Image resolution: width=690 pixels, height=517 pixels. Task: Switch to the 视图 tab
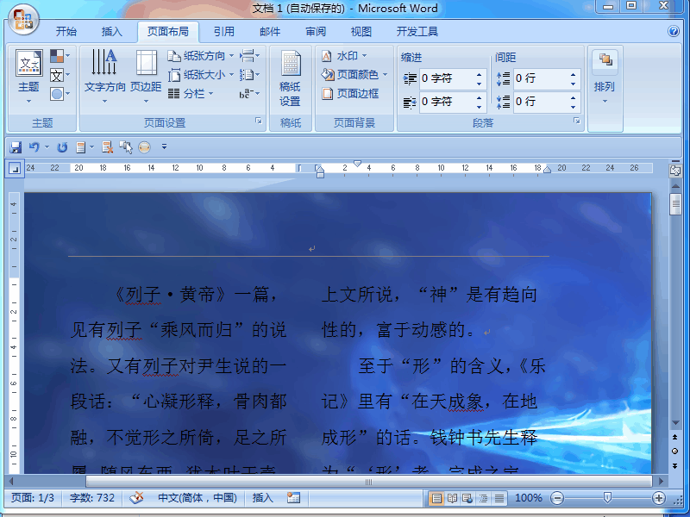(x=361, y=32)
